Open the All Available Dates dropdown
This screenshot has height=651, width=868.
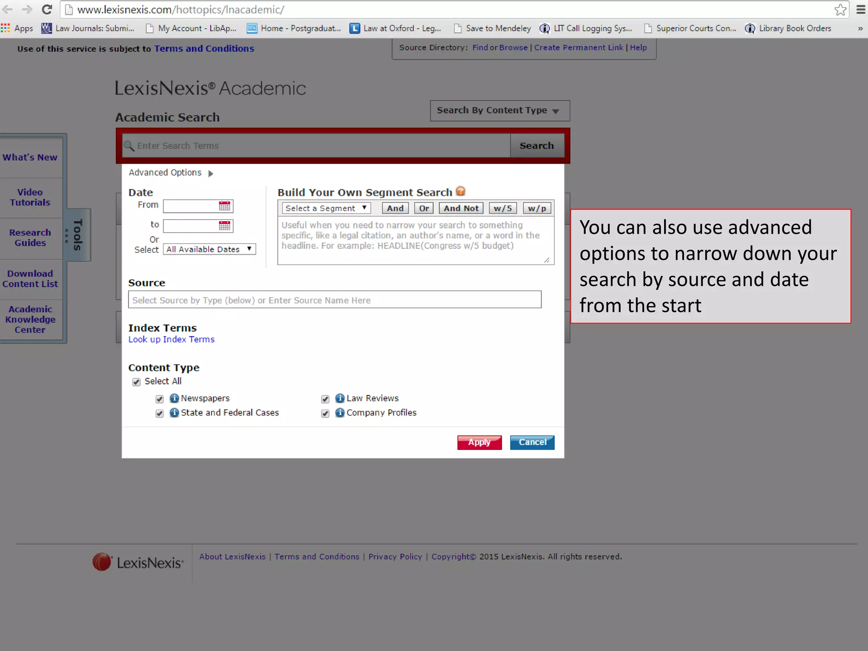[x=210, y=249]
